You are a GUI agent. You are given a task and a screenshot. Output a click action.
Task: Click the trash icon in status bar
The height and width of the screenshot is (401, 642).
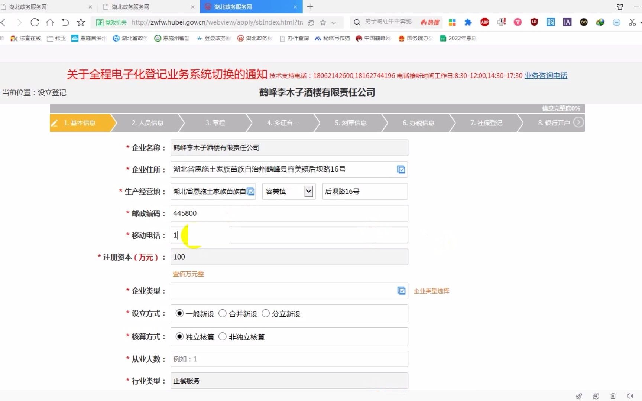(x=613, y=396)
